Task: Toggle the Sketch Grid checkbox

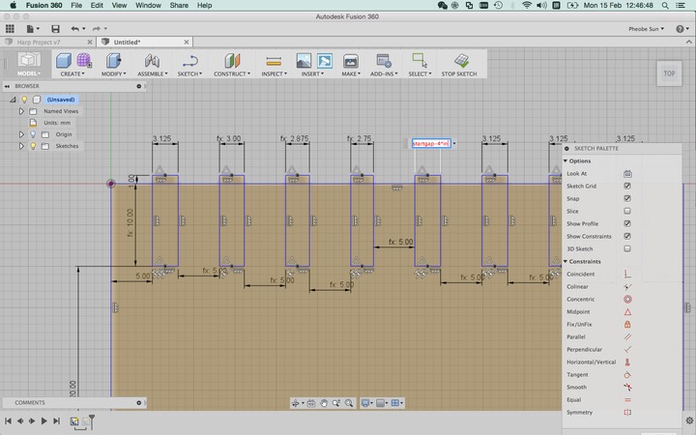Action: [x=627, y=186]
